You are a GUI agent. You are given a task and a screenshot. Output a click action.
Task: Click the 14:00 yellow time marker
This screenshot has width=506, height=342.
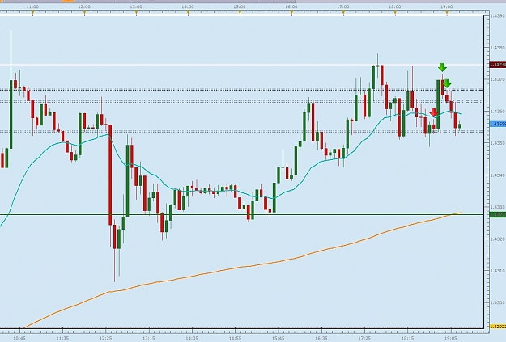pos(188,12)
